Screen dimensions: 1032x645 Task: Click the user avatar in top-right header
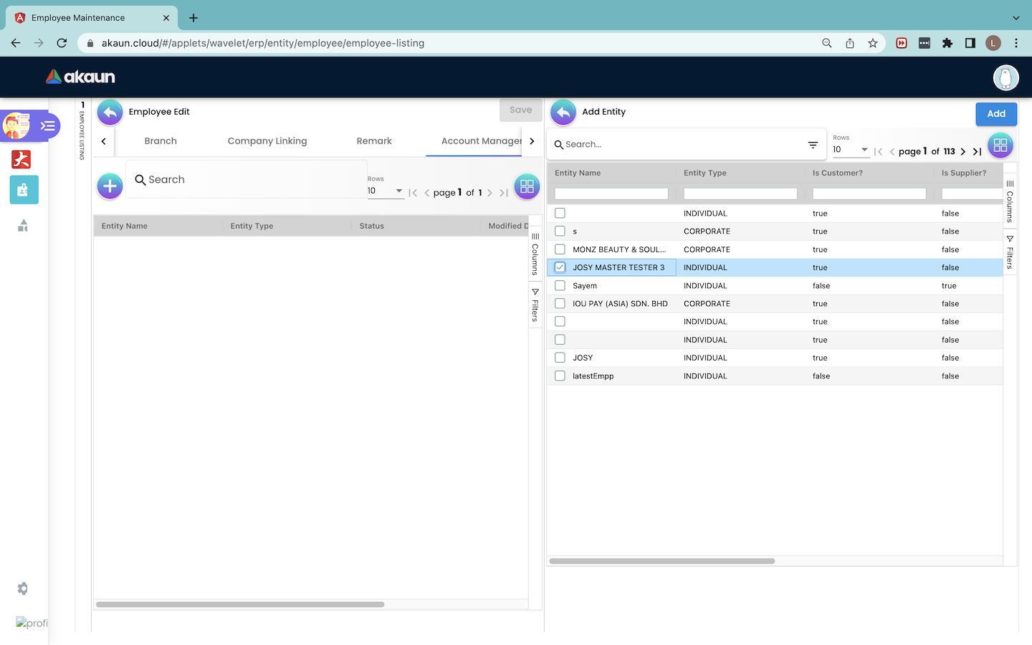(1005, 77)
